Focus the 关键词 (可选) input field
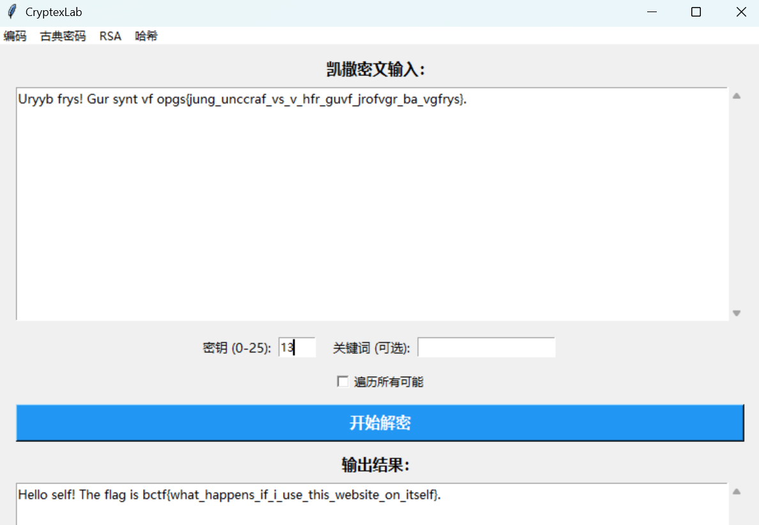The width and height of the screenshot is (759, 525). click(x=486, y=348)
